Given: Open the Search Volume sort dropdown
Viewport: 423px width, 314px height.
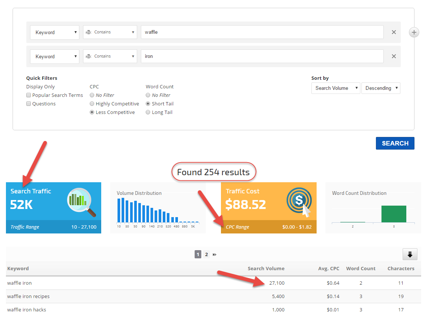Looking at the screenshot, I should tap(336, 88).
